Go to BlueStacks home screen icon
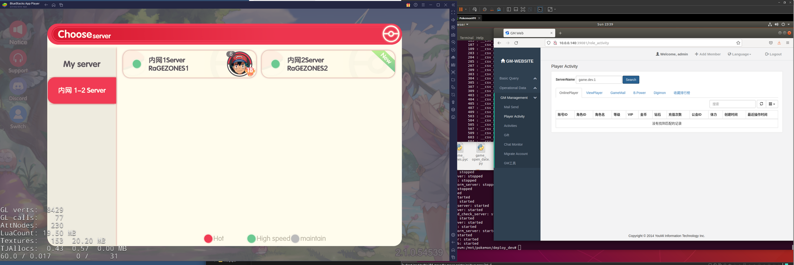Image resolution: width=794 pixels, height=265 pixels. coord(54,5)
